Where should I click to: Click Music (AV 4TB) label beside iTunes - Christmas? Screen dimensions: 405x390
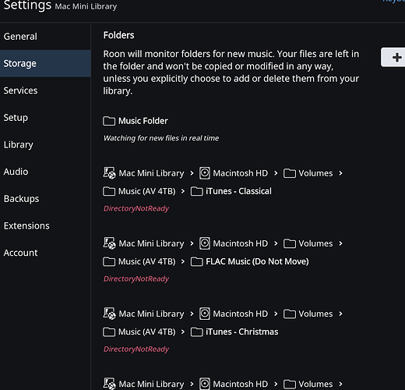pyautogui.click(x=147, y=332)
